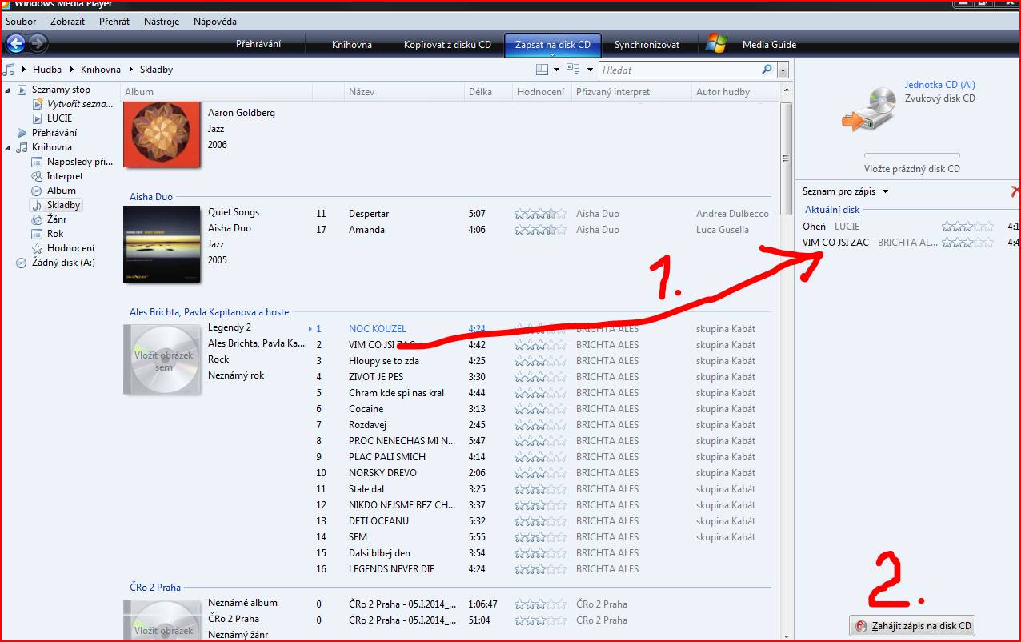
Task: Set star rating for Oheň in burn list
Action: point(967,227)
